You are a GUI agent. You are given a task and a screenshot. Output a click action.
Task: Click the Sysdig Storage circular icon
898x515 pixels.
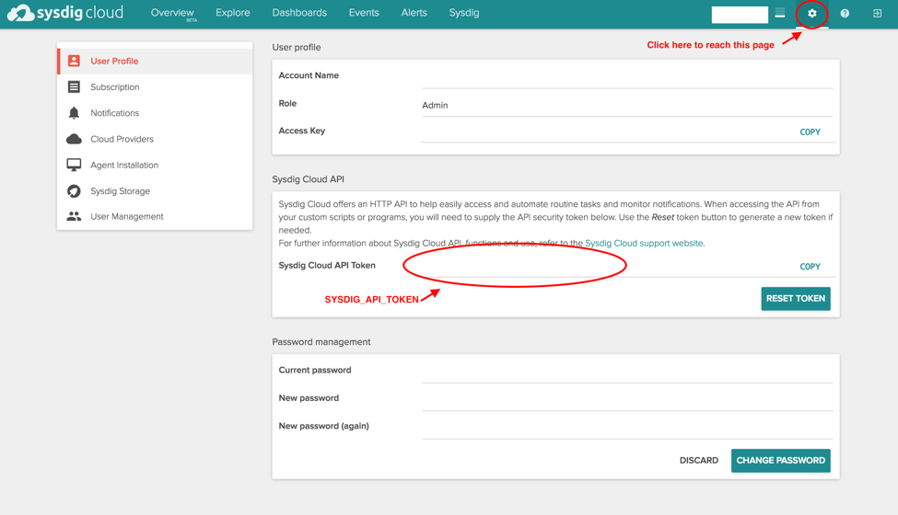(74, 191)
